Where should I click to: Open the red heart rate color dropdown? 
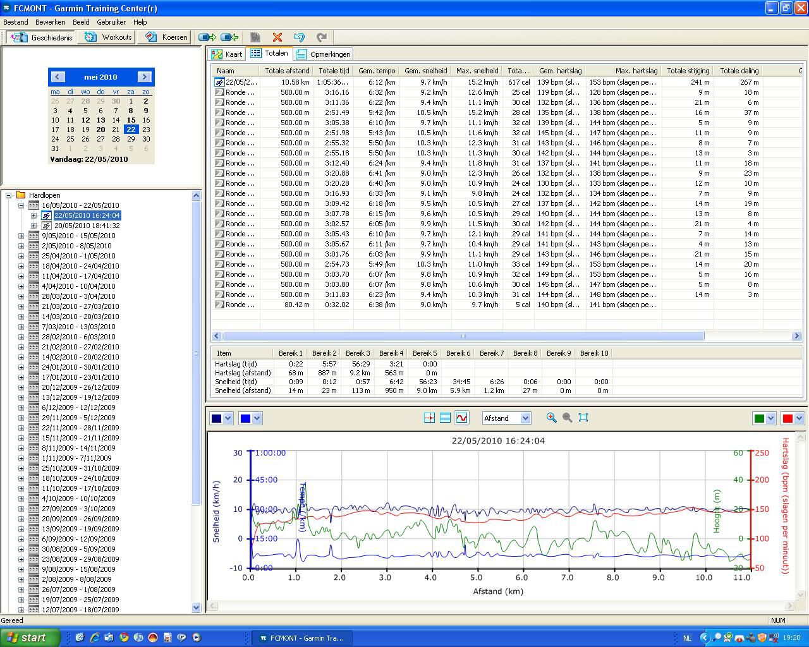(x=799, y=418)
